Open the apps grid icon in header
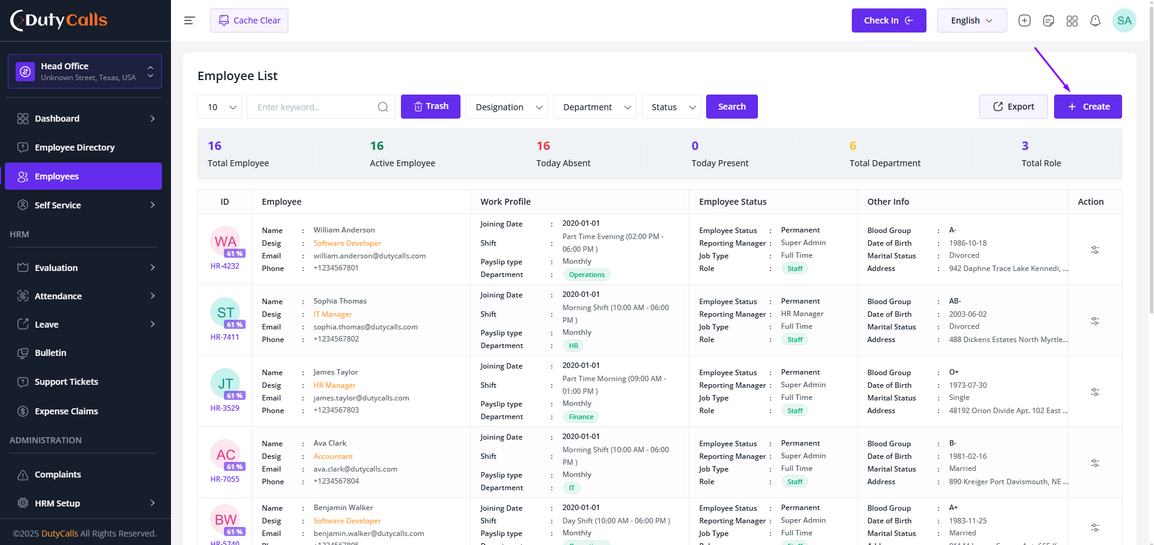 [1072, 20]
